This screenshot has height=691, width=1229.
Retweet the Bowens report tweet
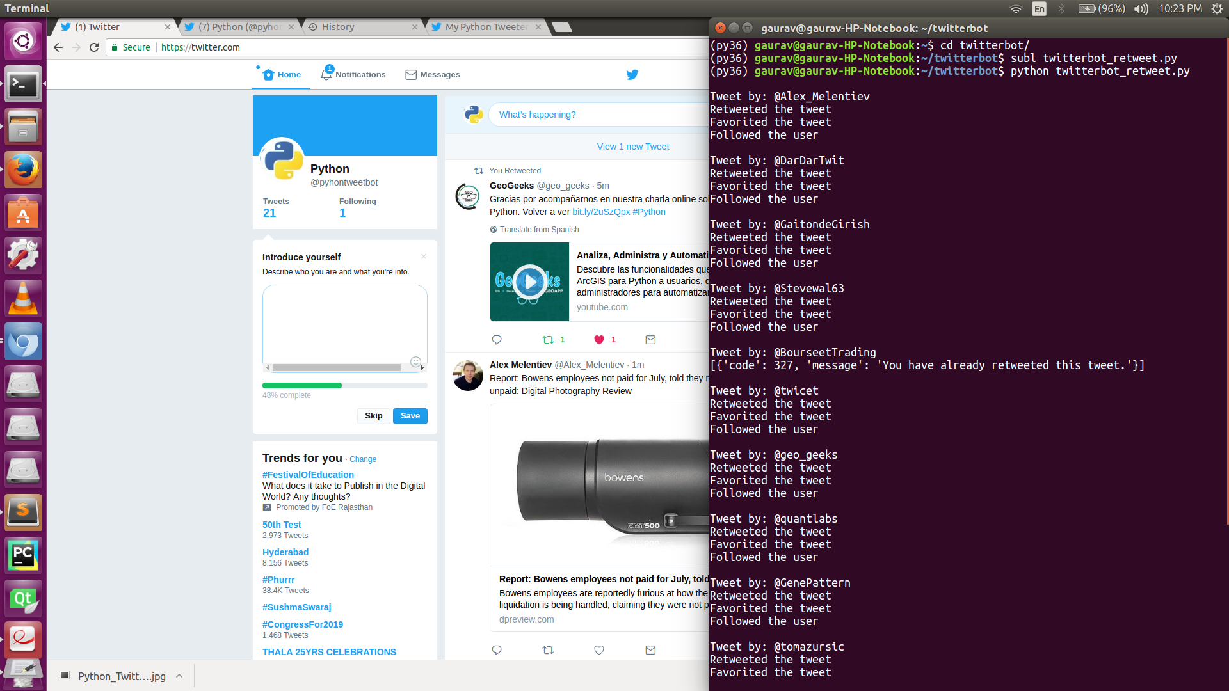pyautogui.click(x=548, y=650)
